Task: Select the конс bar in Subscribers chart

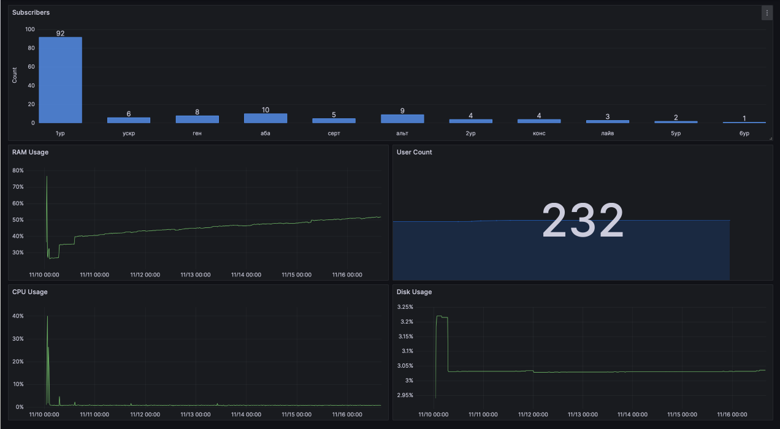Action: [539, 121]
